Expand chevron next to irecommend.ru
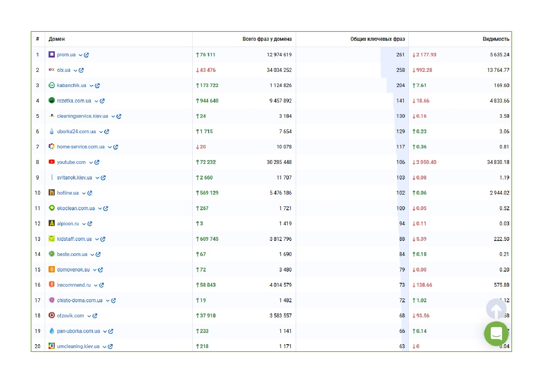Viewport: 544px width, 385px height. [x=96, y=285]
